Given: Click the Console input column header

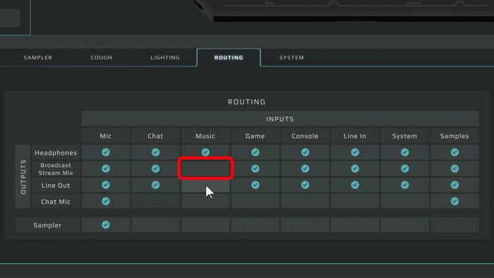Looking at the screenshot, I should pos(305,136).
